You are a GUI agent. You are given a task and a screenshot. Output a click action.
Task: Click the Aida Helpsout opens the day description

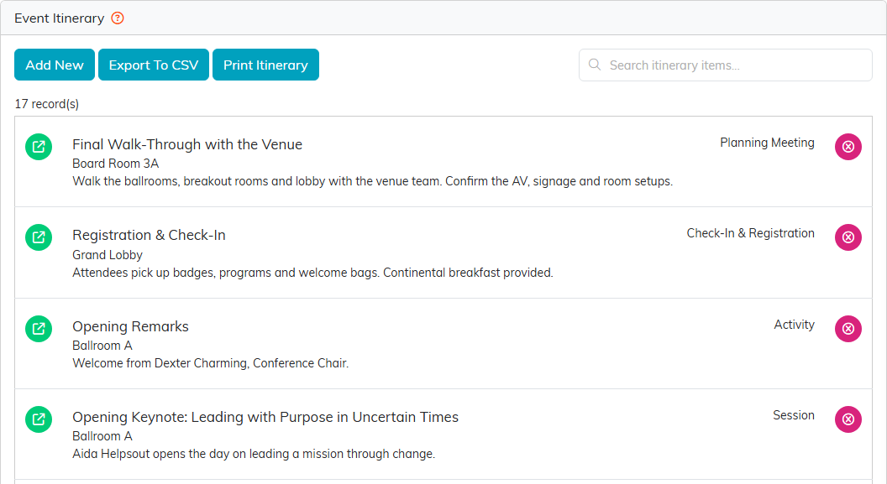(254, 454)
